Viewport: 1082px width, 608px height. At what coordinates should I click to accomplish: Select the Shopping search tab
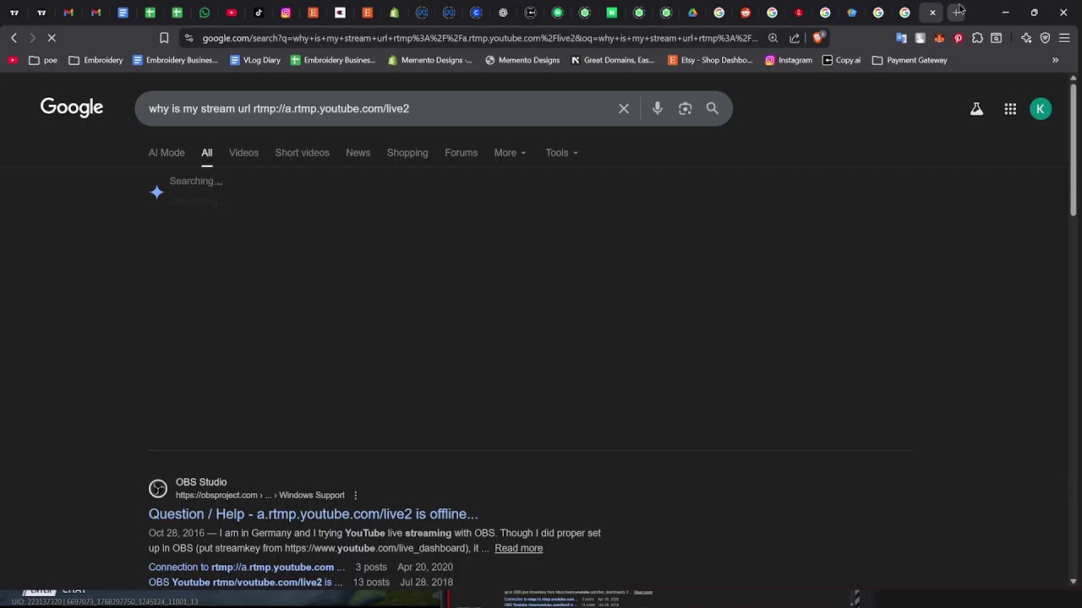point(407,153)
